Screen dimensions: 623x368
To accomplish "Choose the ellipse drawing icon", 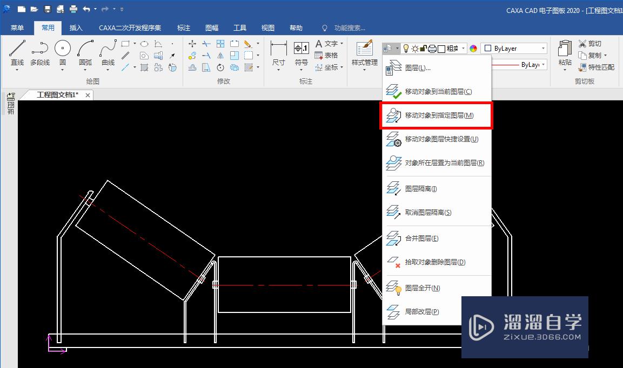I will pyautogui.click(x=144, y=44).
